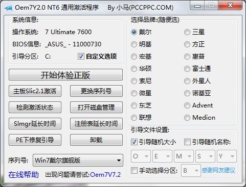Open disk management via 打开磁盘管理

(x=96, y=108)
